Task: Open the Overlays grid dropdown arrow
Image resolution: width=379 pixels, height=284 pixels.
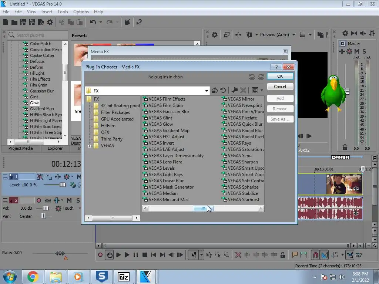Action: (x=310, y=35)
